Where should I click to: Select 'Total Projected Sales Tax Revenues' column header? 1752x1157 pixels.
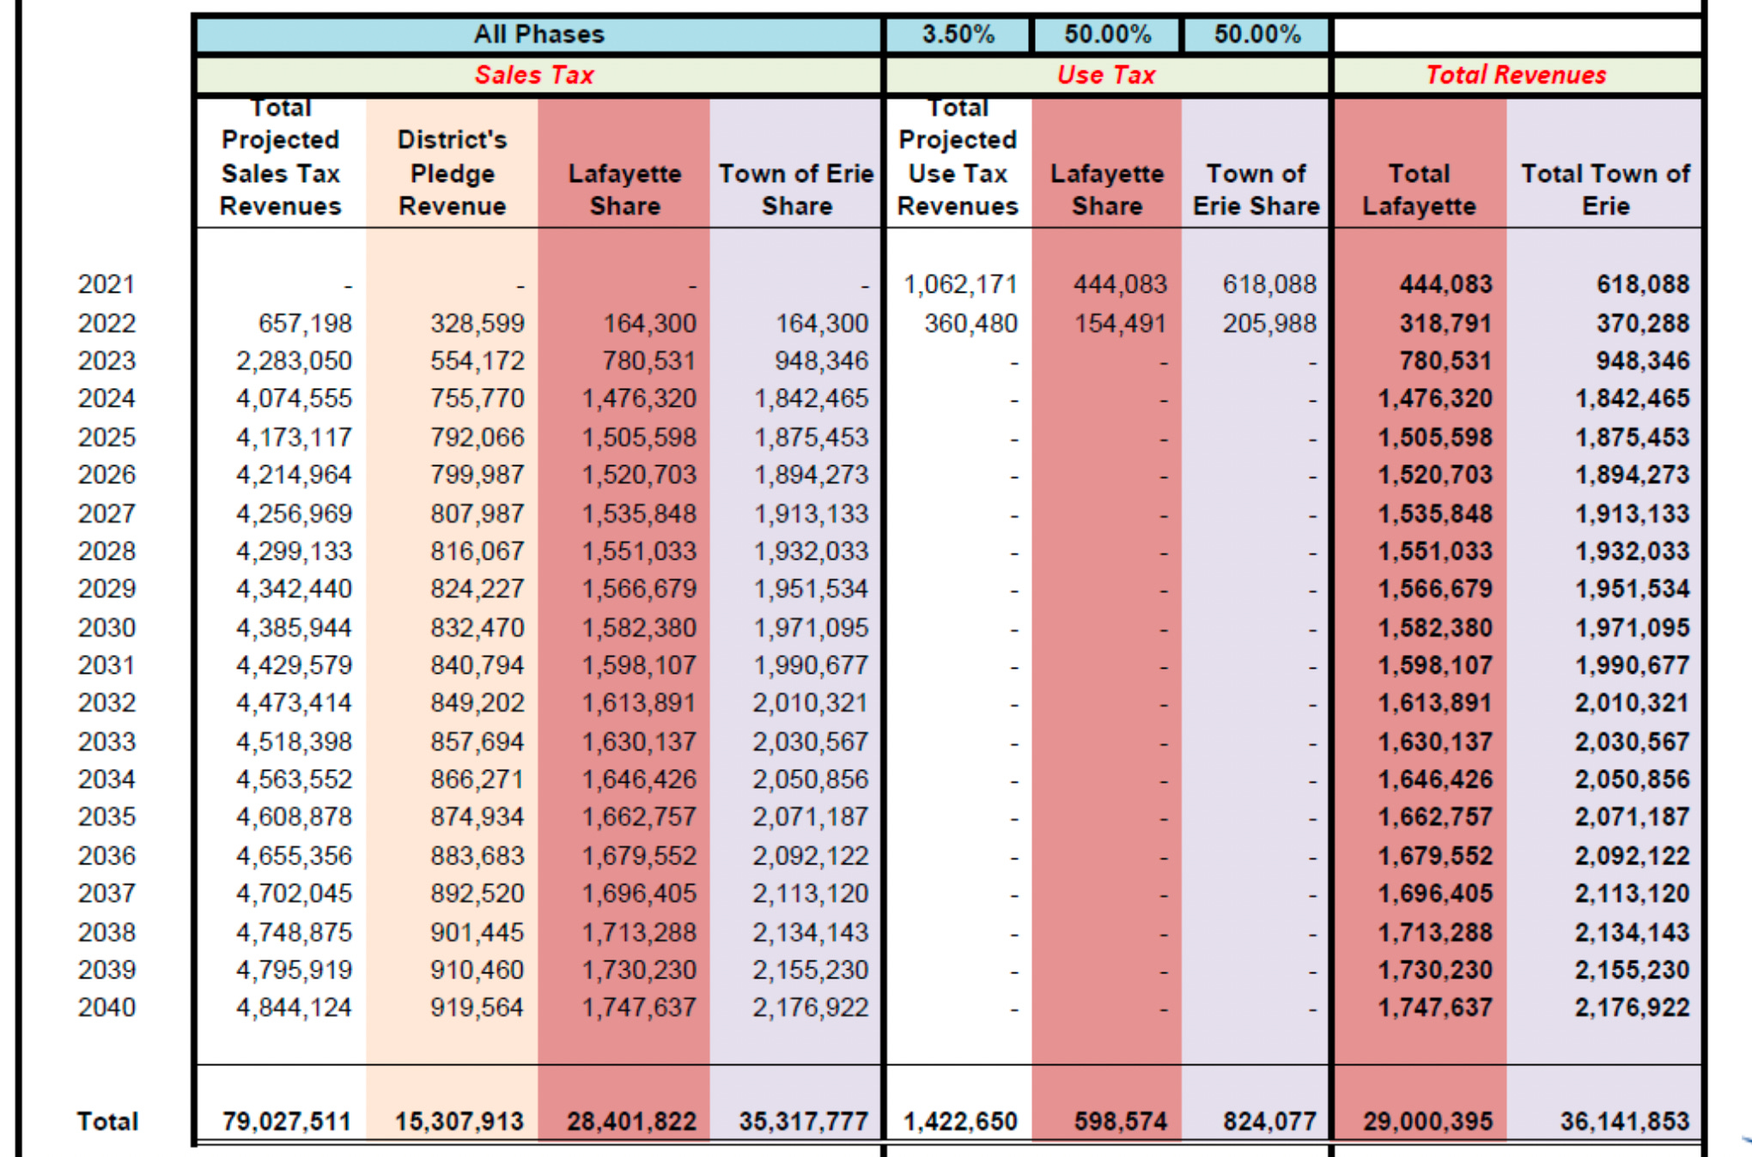click(281, 159)
